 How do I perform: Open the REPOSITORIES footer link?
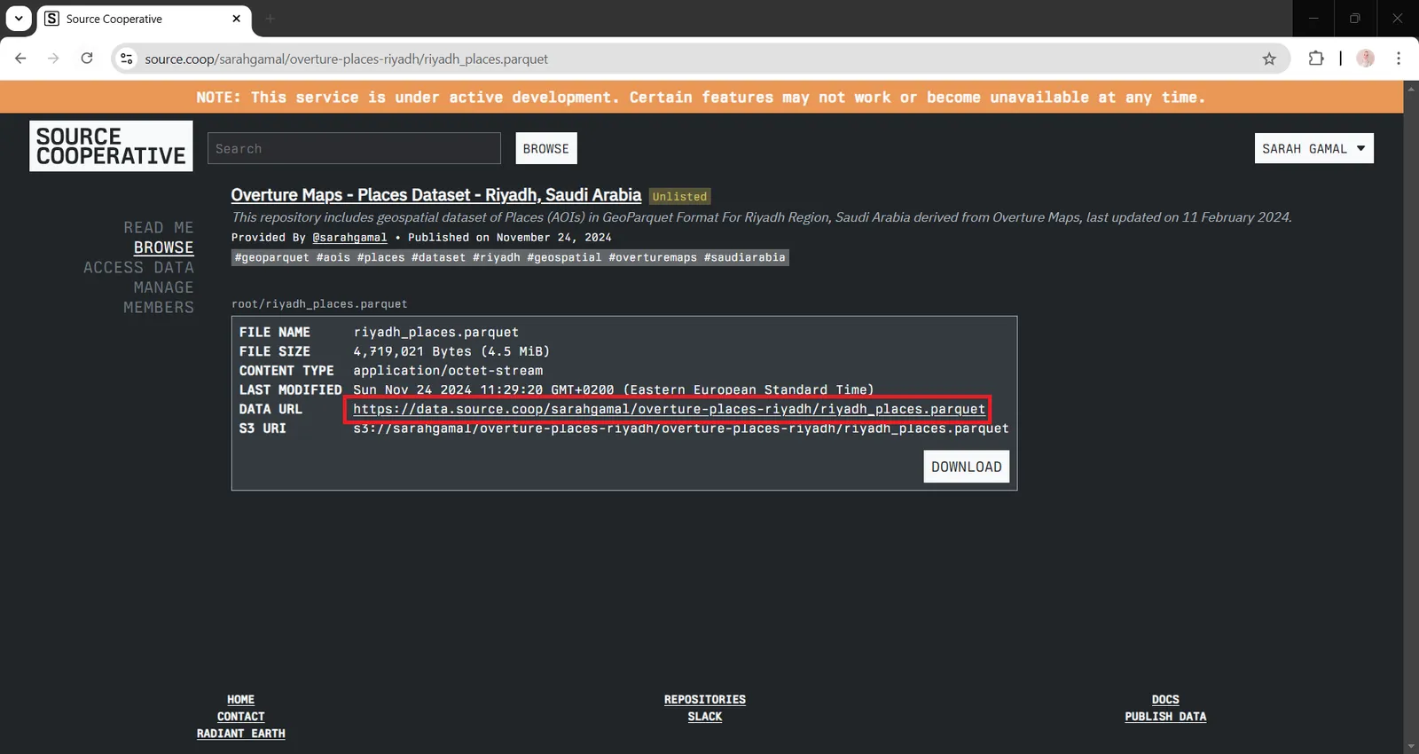click(x=704, y=700)
